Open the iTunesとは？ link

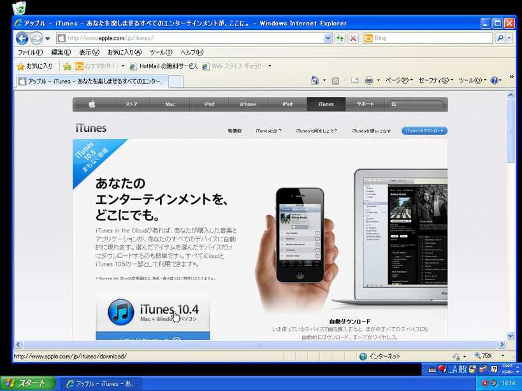coord(269,131)
